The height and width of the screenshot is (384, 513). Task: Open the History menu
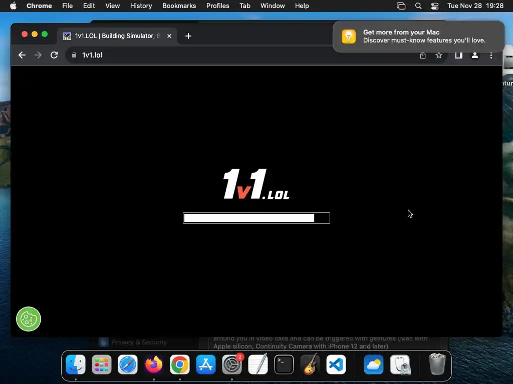(141, 6)
